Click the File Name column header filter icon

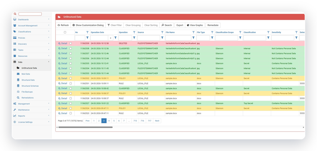click(193, 32)
